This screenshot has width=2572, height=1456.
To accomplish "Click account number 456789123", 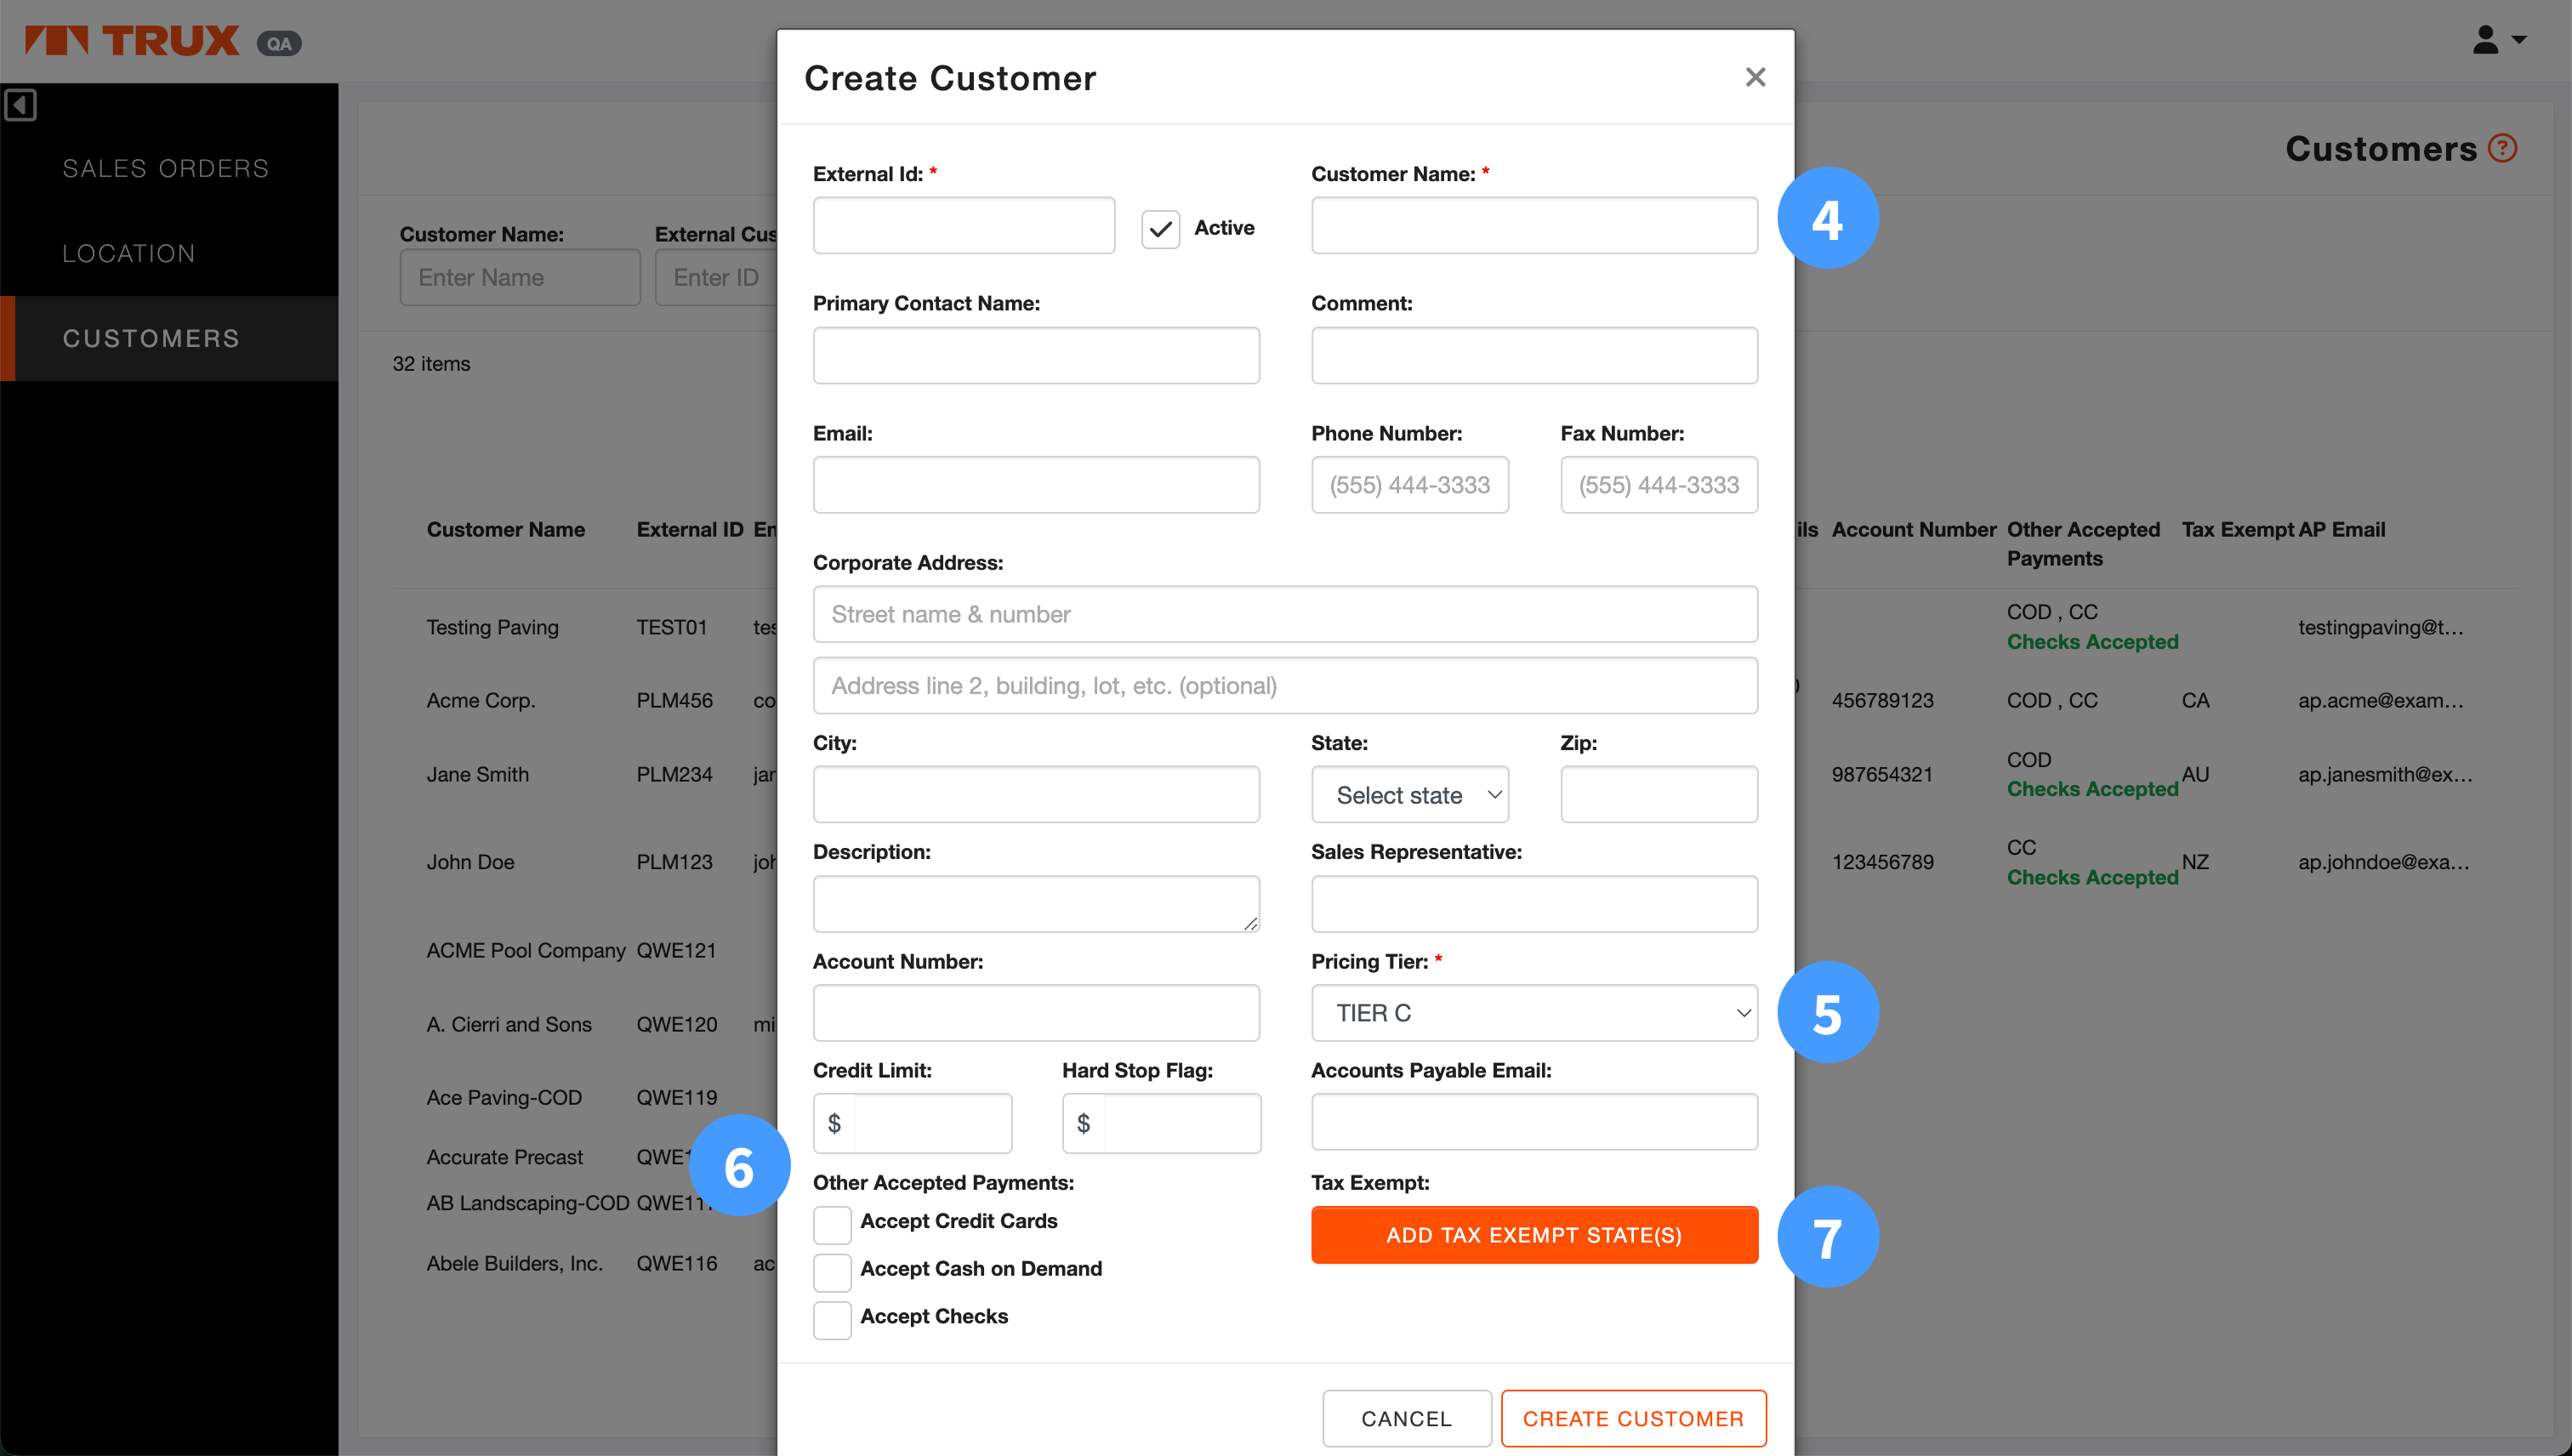I will click(x=1883, y=701).
